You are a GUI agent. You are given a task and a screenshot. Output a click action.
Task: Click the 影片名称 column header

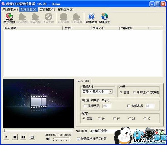(x=33, y=28)
